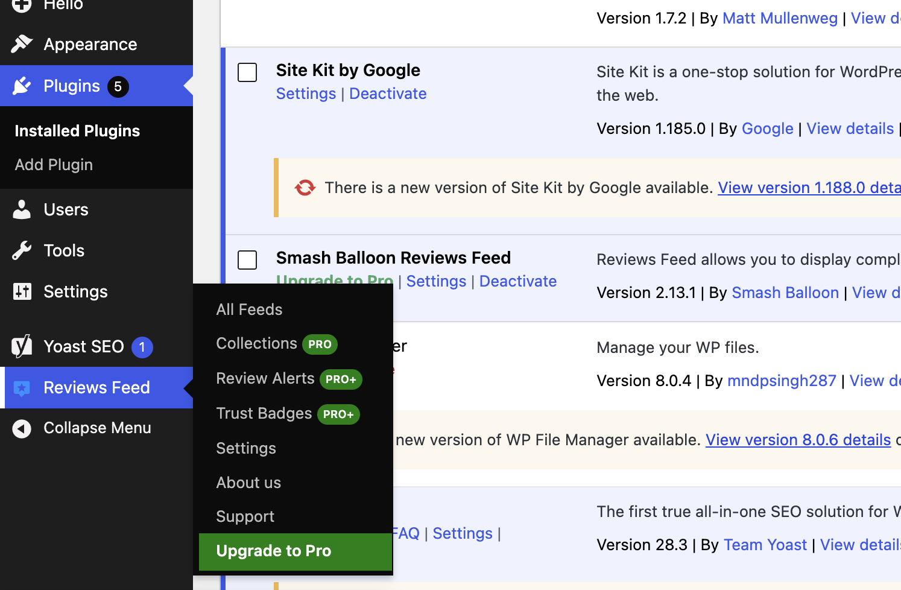Click the green Upgrade to Pro item
Screen dimensions: 901x590
click(x=296, y=551)
